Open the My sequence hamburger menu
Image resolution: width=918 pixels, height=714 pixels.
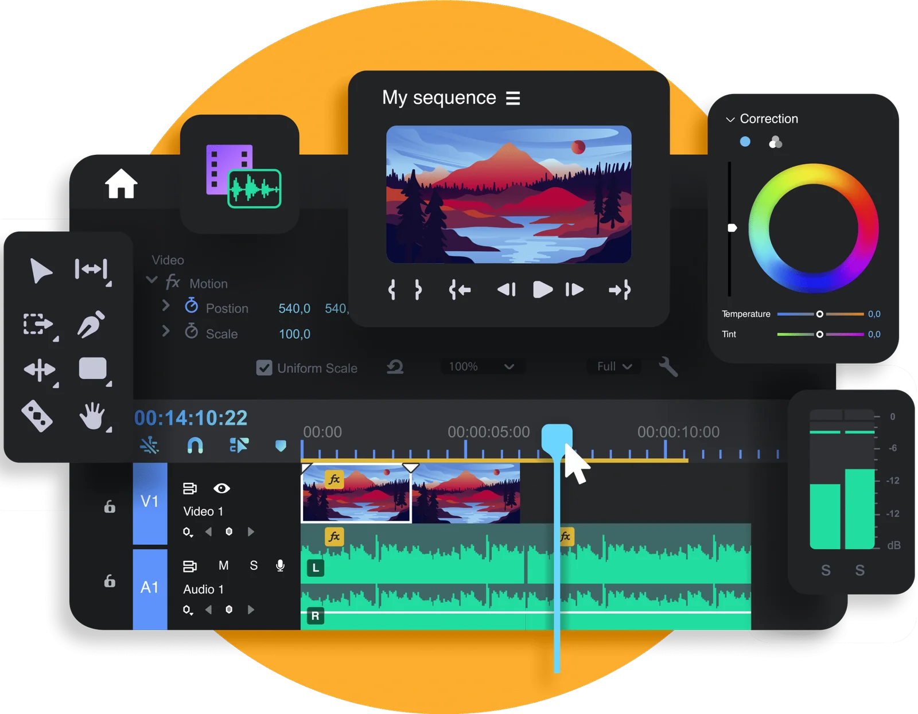(513, 98)
